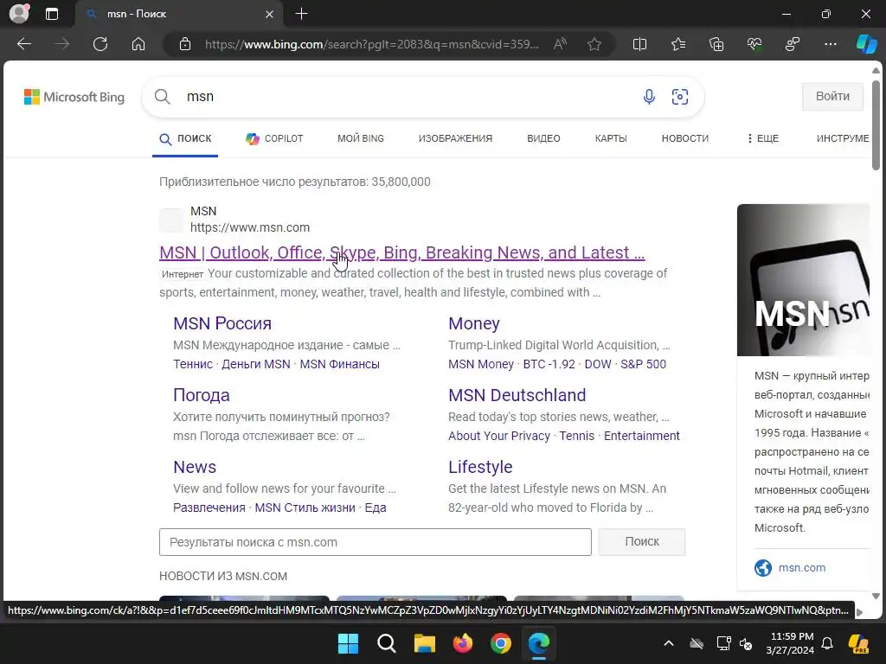Open the КАРТЫ tab

tap(611, 138)
